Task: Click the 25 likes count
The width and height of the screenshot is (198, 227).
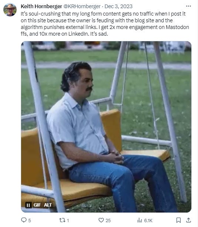Action: coord(108,220)
